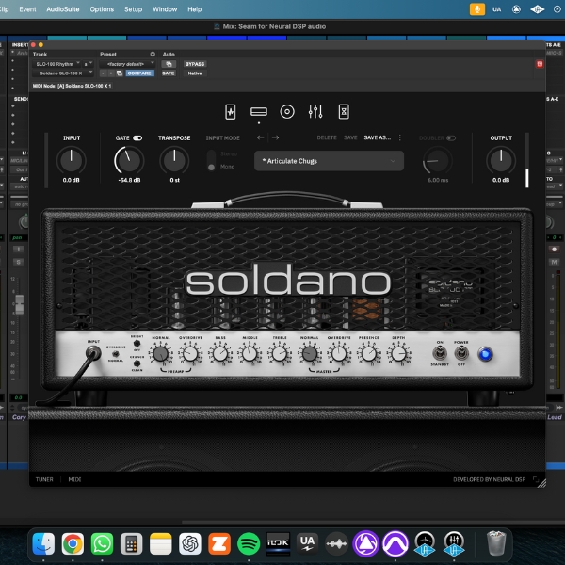
Task: Toggle the CRUNCH/CLEAN switch on the amp
Action: [137, 363]
